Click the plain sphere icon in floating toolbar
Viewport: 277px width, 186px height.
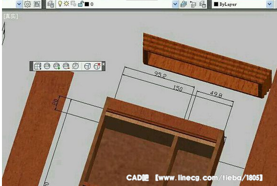tap(47, 66)
